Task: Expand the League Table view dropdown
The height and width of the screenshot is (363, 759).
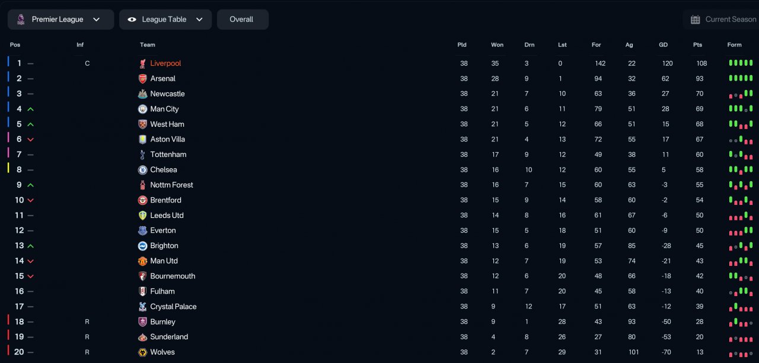Action: coord(165,20)
